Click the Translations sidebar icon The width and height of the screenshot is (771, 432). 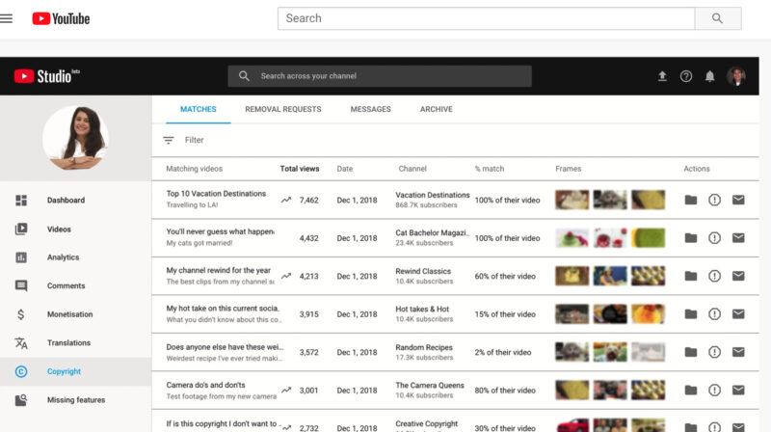click(x=21, y=343)
